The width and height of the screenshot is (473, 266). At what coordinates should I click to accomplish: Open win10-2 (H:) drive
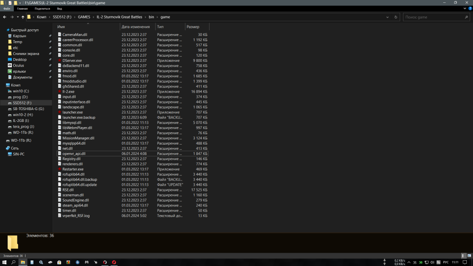click(23, 115)
